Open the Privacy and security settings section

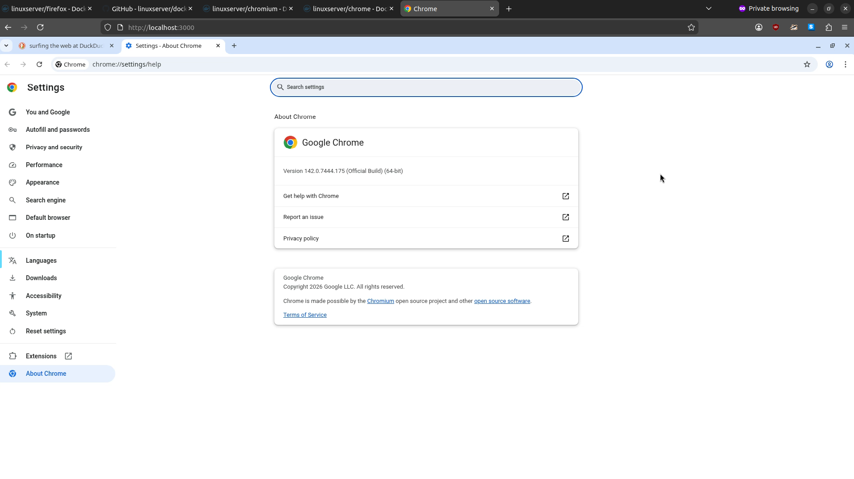[x=54, y=147]
